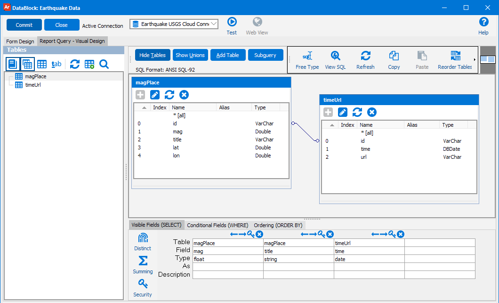499x303 pixels.
Task: Click the refresh icon in timeUrl table
Action: (357, 112)
